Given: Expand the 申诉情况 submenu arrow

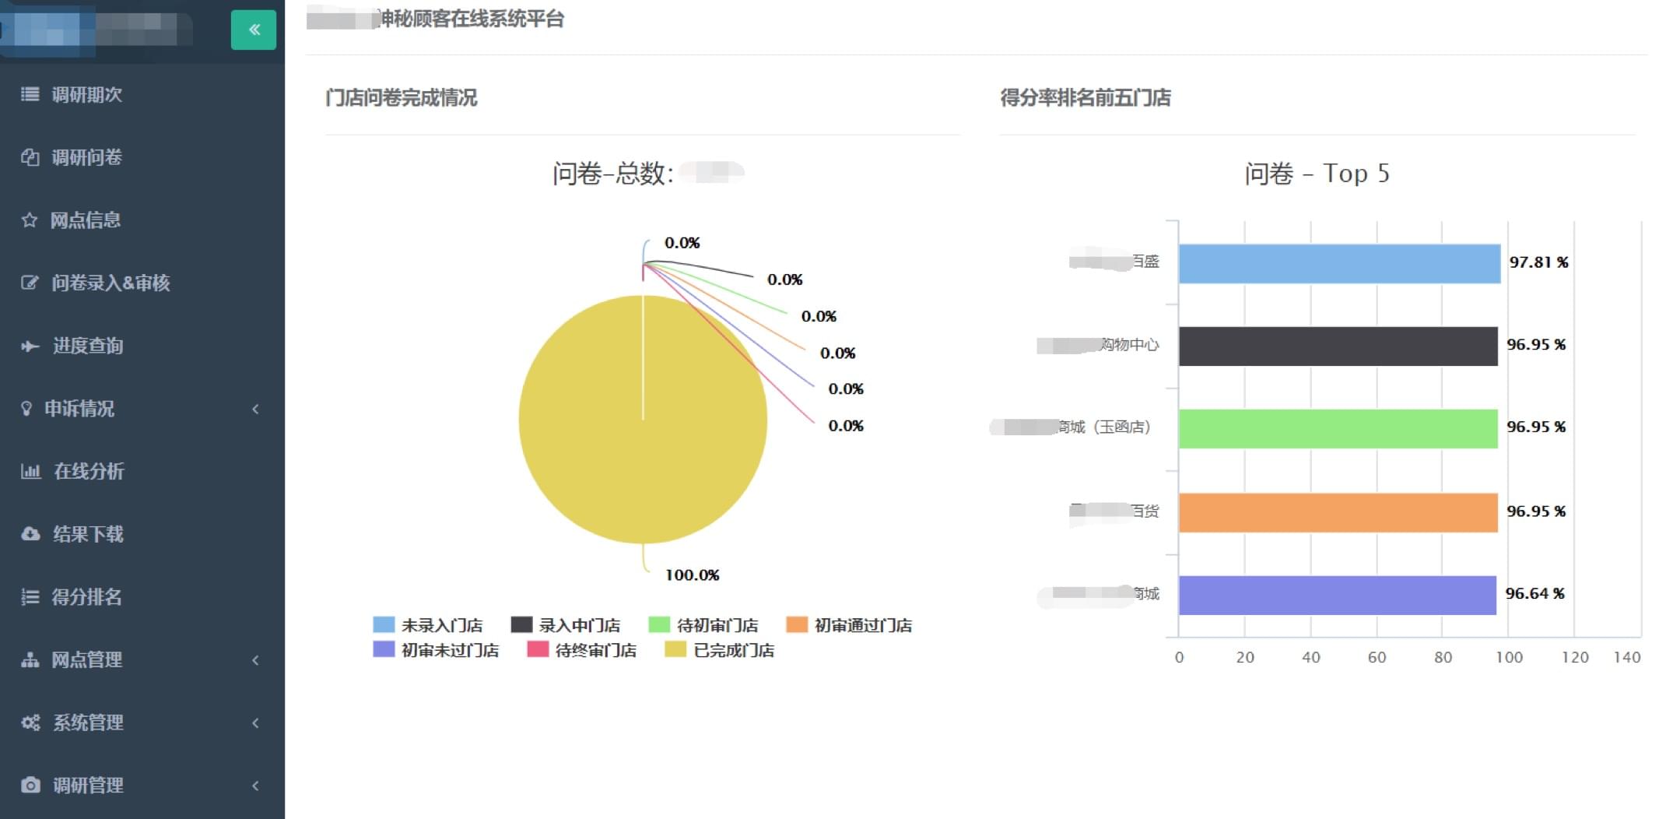Looking at the screenshot, I should (x=255, y=409).
